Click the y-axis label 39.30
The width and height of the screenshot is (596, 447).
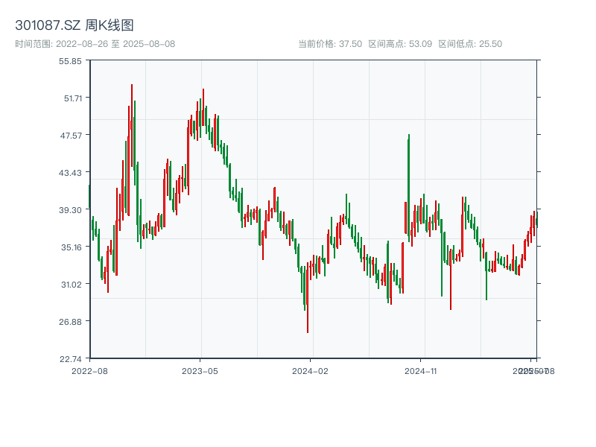(70, 210)
